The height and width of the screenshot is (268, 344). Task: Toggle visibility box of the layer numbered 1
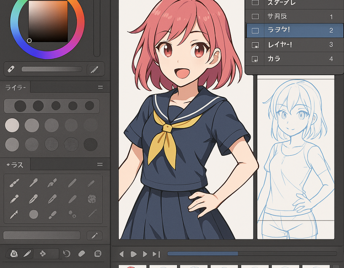255,16
